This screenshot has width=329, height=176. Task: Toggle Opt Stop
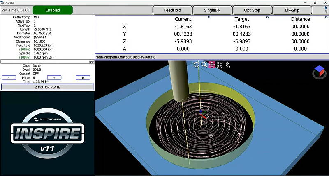(x=252, y=10)
